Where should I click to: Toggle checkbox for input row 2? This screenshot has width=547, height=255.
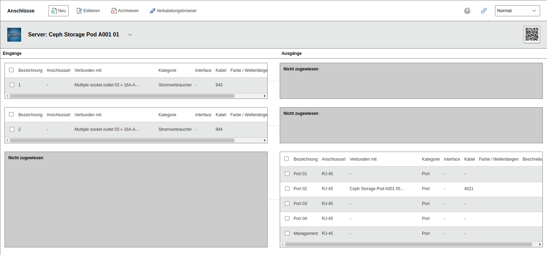(x=12, y=129)
